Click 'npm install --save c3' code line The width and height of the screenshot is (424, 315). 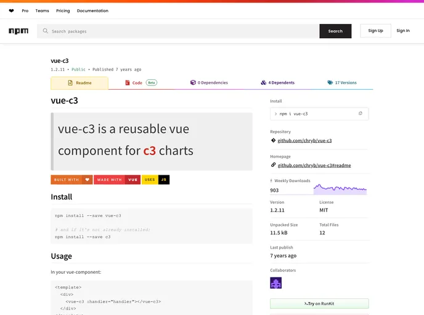point(83,237)
